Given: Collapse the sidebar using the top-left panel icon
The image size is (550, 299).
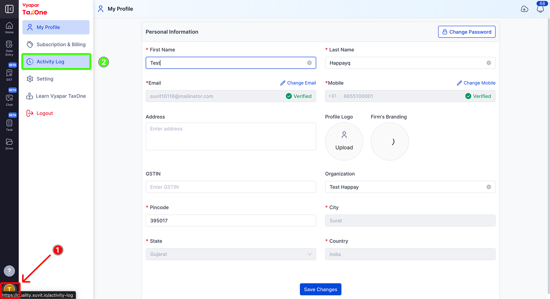Looking at the screenshot, I should (9, 9).
